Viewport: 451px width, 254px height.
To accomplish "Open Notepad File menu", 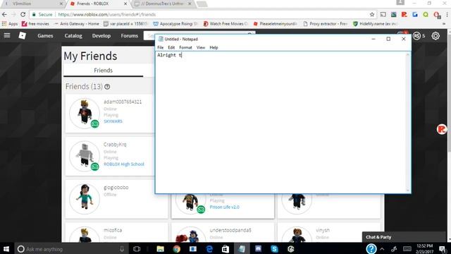I will pyautogui.click(x=161, y=47).
